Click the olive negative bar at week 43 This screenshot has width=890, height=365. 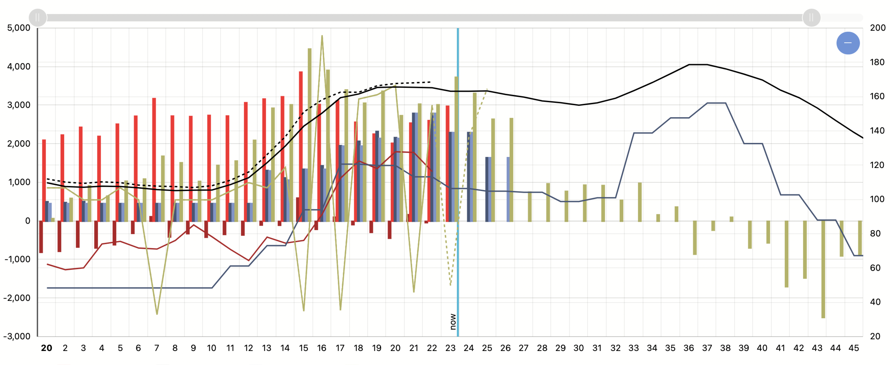823,269
